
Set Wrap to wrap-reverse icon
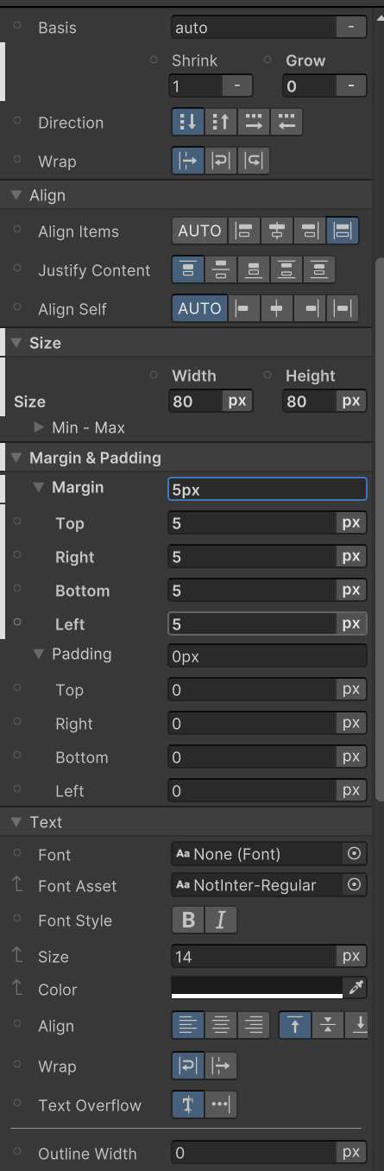click(x=253, y=161)
